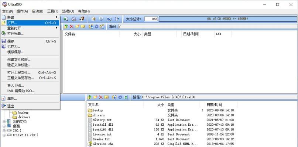Select the backup folder in lower file list

coord(98,110)
